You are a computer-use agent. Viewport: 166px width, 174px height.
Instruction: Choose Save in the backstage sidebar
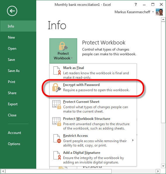pos(18,60)
